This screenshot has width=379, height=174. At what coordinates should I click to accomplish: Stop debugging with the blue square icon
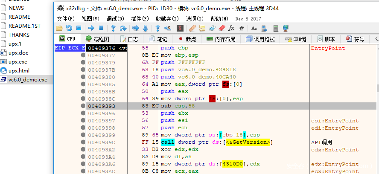[x=79, y=28]
